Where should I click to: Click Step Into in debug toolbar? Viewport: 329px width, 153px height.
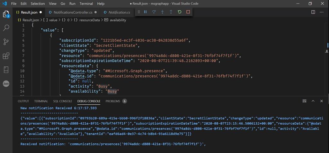coord(162,12)
